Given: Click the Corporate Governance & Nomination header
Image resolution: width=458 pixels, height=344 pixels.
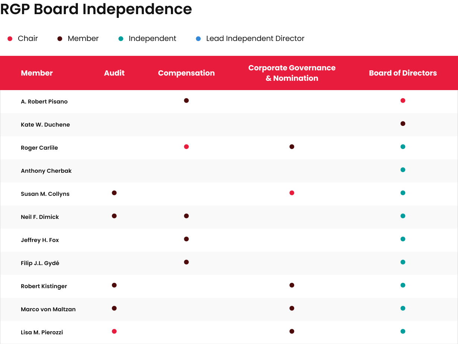Looking at the screenshot, I should pos(292,73).
